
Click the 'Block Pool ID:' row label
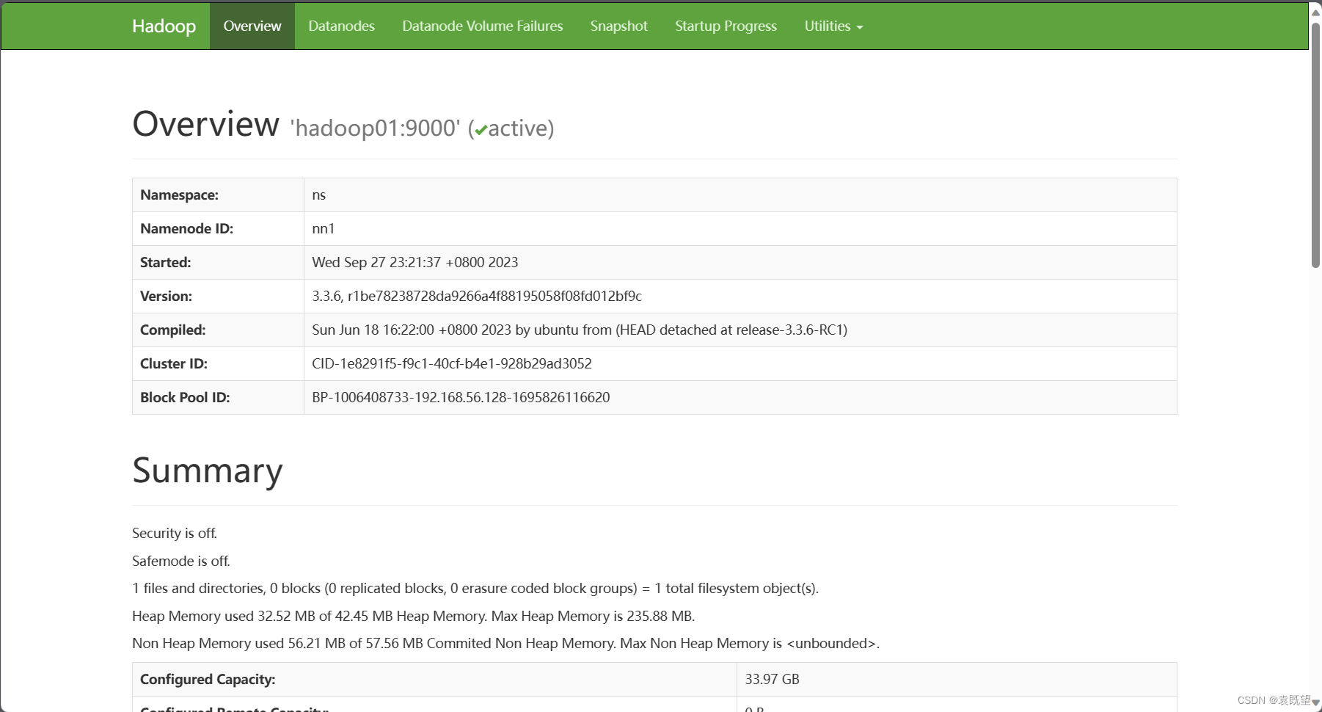(x=185, y=398)
